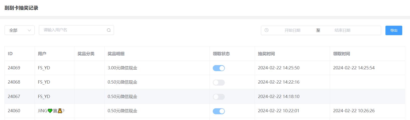Image resolution: width=410 pixels, height=120 pixels.
Task: Click the ID column header
Action: point(10,54)
